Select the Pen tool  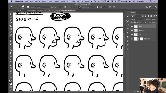(x=11, y=59)
